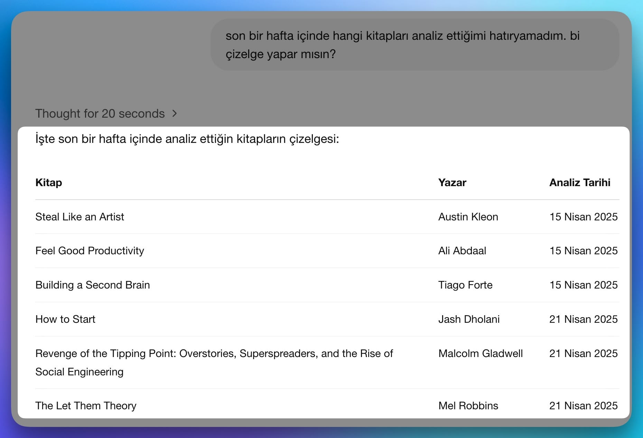643x438 pixels.
Task: Click the date in the Feel Good Productivity row
Action: [x=584, y=250]
